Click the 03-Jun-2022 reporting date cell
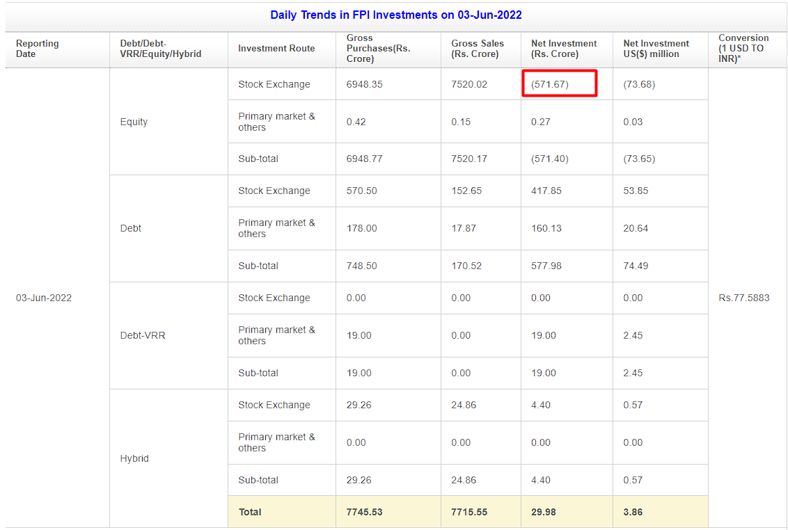 coord(44,298)
